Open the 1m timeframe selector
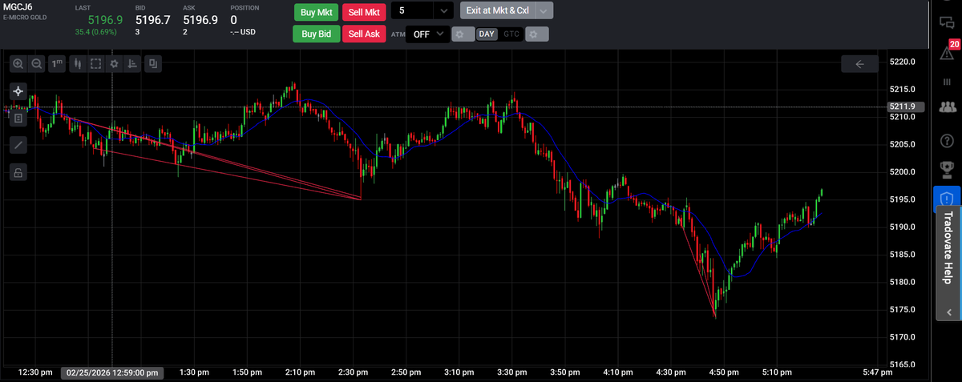962x382 pixels. coord(57,64)
